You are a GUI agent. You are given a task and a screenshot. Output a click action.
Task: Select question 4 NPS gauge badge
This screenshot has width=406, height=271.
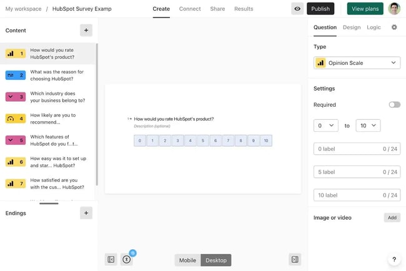coord(16,119)
